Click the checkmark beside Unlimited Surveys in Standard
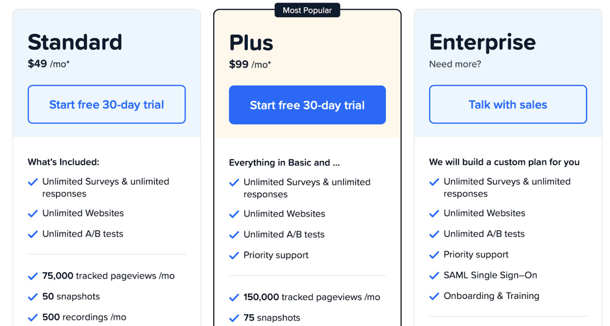This screenshot has width=610, height=326. coord(33,182)
